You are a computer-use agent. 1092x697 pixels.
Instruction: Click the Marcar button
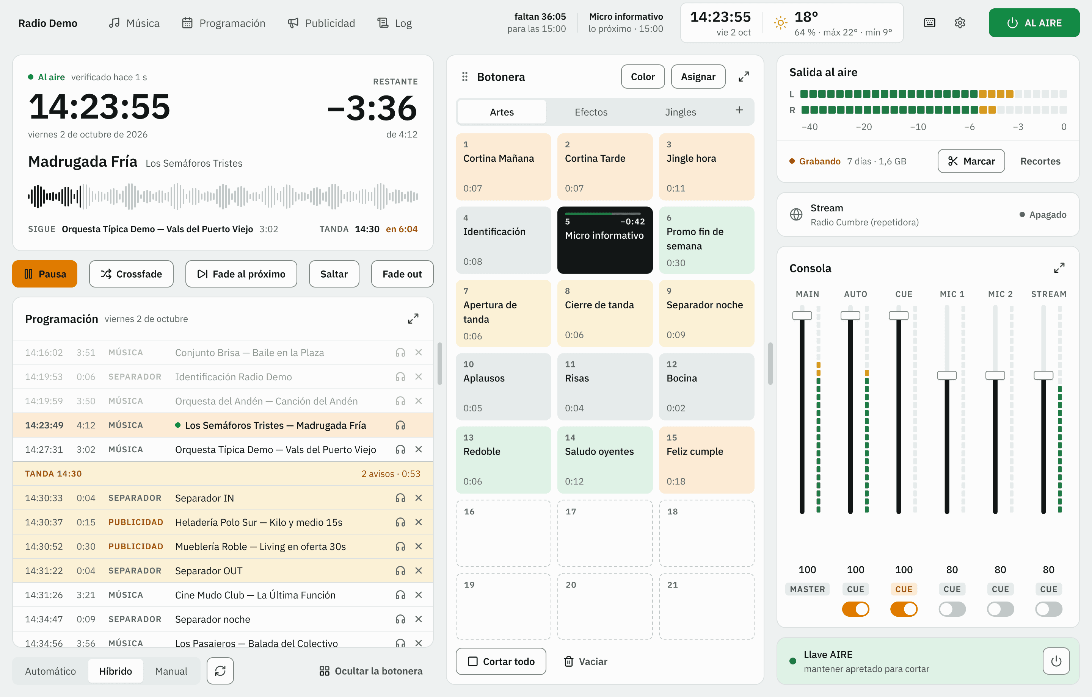click(x=971, y=161)
